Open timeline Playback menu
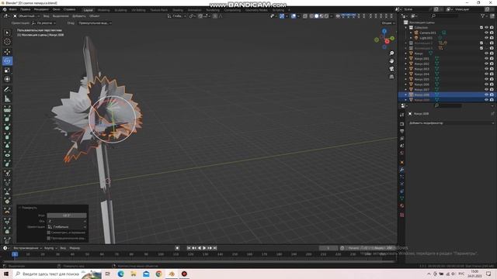Image resolution: width=497 pixels, height=279 pixels. 27,248
